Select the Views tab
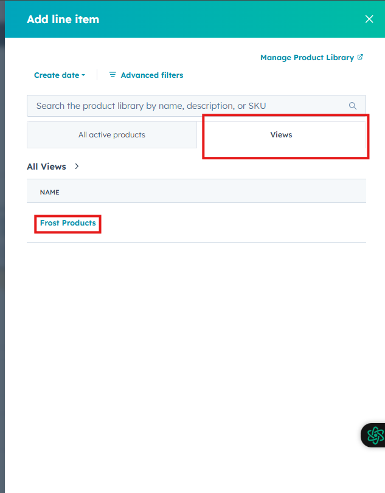The image size is (385, 493). [282, 135]
